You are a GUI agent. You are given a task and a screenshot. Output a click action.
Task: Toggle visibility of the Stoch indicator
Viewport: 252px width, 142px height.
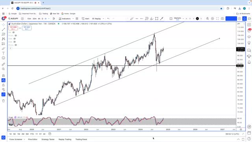click(15, 118)
